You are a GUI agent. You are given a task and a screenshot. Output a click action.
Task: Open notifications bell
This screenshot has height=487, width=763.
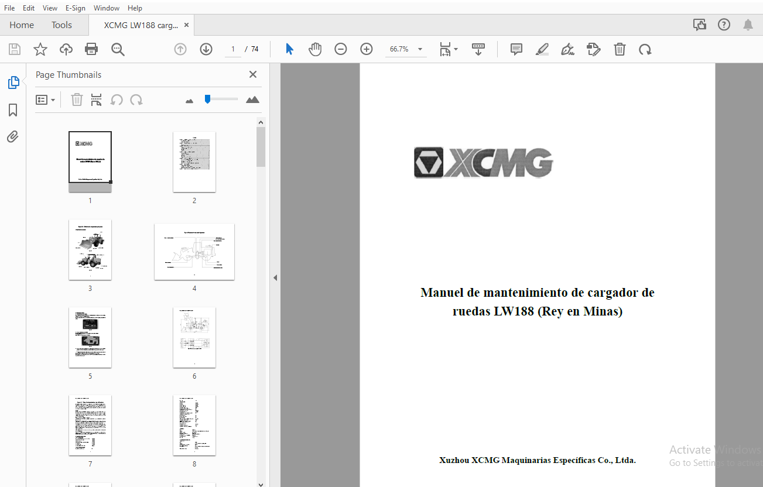[748, 25]
